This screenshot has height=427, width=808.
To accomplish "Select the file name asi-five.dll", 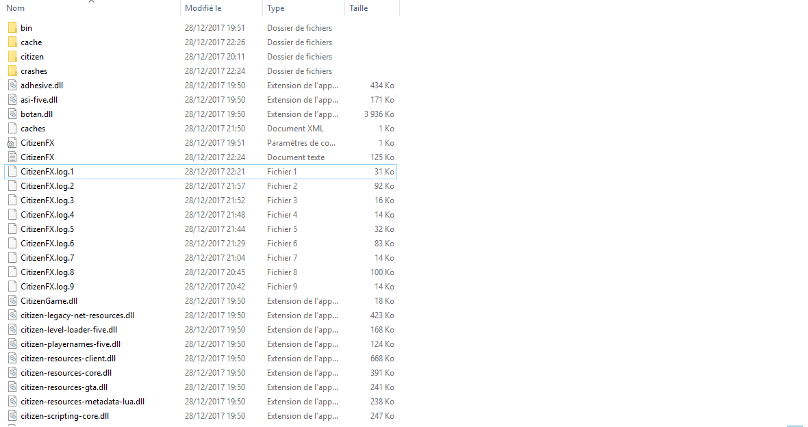I will 39,100.
